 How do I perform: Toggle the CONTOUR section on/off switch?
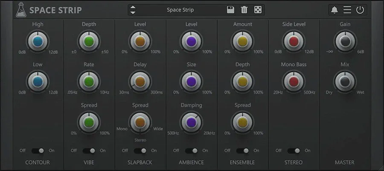(38, 150)
